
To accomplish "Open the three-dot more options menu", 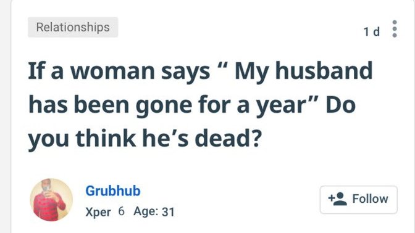I will (x=395, y=29).
